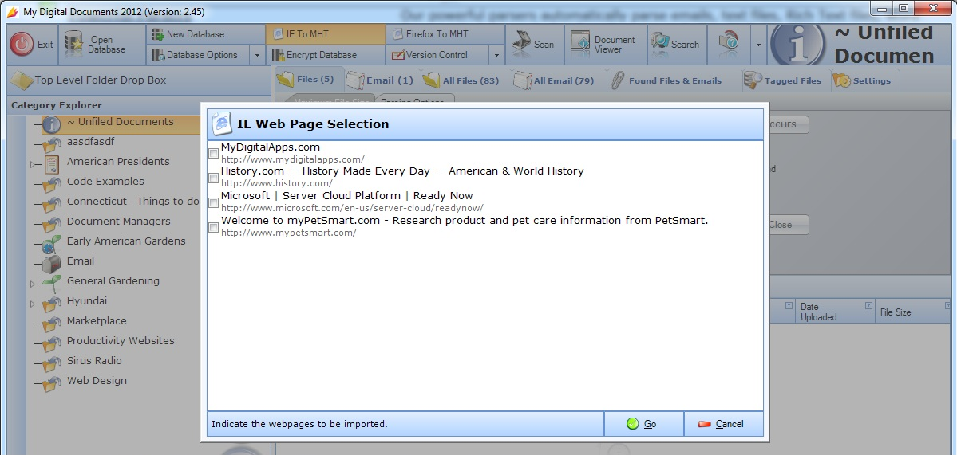
Task: Open Database Options
Action: coord(198,55)
